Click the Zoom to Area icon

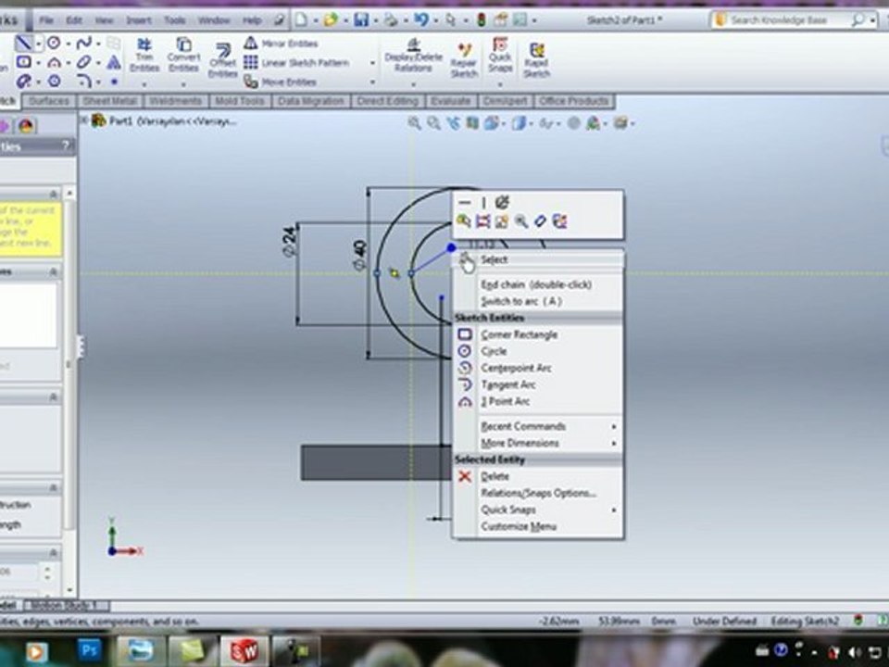433,123
